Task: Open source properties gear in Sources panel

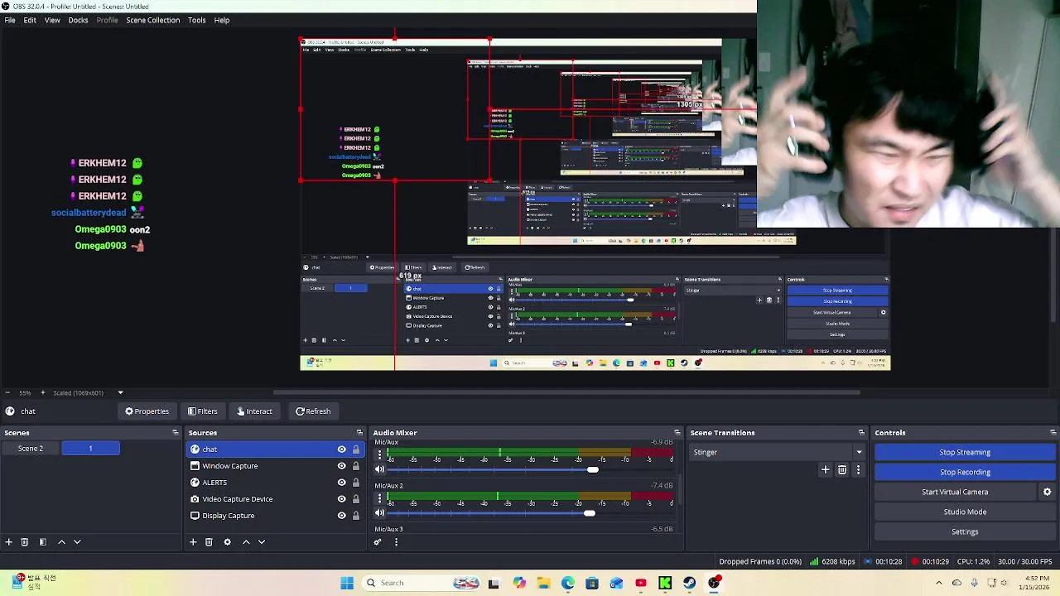Action: [x=227, y=542]
